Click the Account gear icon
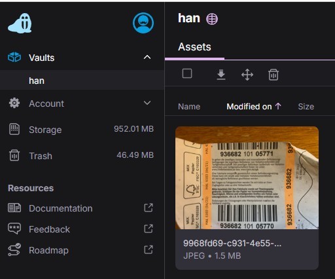335x279 pixels. tap(14, 103)
